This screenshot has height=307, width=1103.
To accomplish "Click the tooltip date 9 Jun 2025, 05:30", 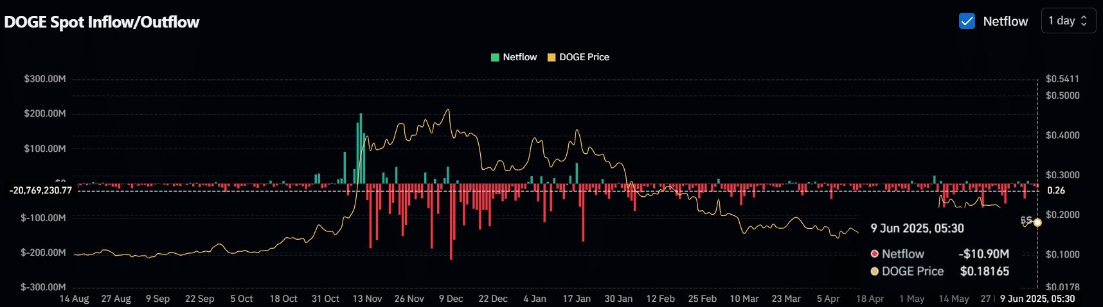I will (x=917, y=228).
